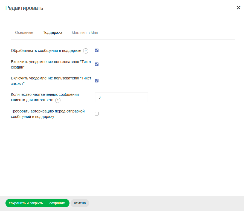Click the "Редактировать" dialog title

(24, 8)
